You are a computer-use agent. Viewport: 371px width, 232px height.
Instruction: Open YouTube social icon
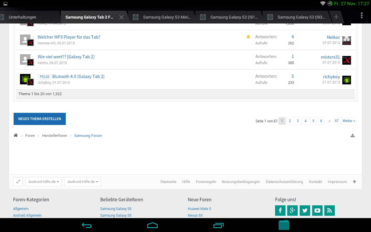[x=317, y=211]
